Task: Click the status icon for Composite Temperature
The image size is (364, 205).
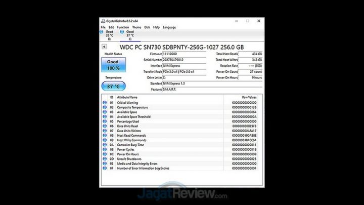Action: [105, 107]
